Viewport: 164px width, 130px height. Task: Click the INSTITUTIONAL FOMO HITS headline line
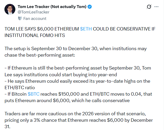35,35
